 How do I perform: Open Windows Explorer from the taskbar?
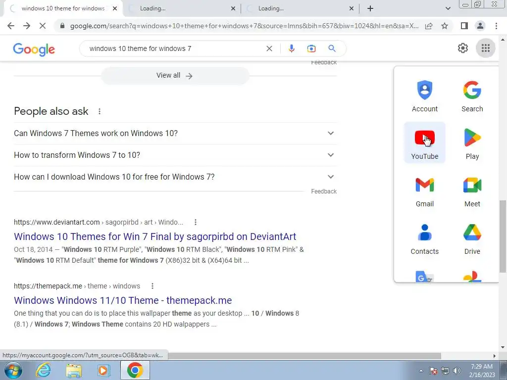(74, 370)
